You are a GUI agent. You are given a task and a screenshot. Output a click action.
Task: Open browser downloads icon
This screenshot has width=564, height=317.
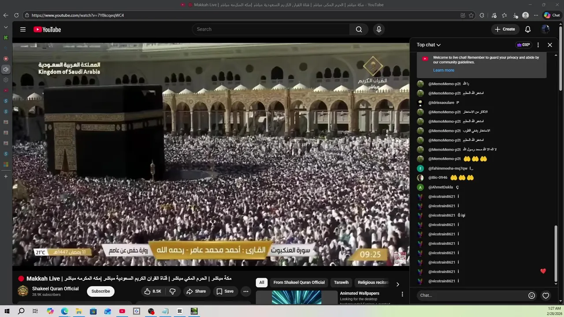click(515, 15)
